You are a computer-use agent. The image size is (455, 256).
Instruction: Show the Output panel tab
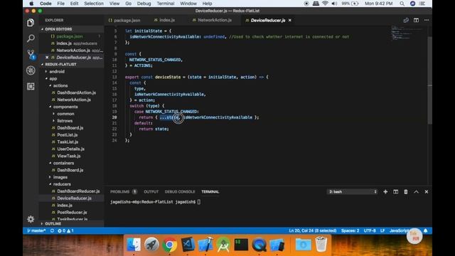151,191
